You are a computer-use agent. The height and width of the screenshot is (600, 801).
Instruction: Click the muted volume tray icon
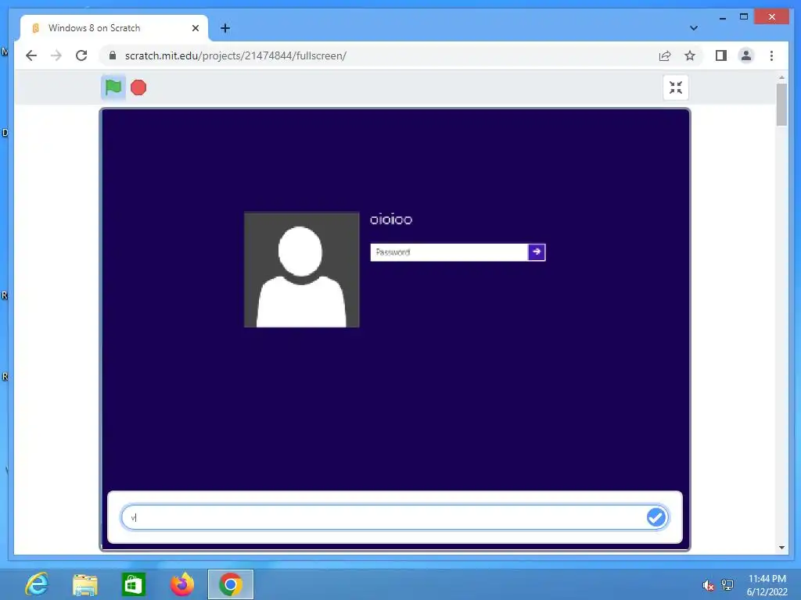[x=708, y=585]
